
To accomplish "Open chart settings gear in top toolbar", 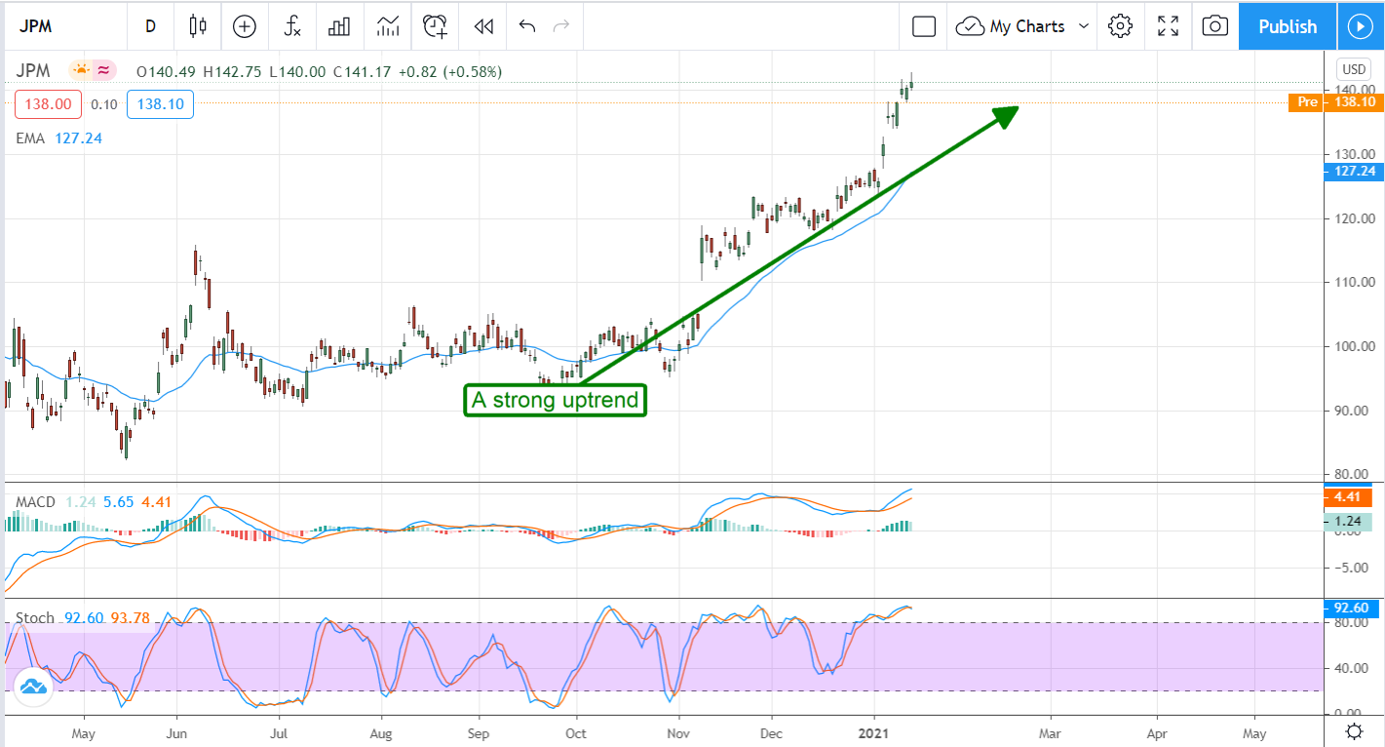I will 1120,26.
